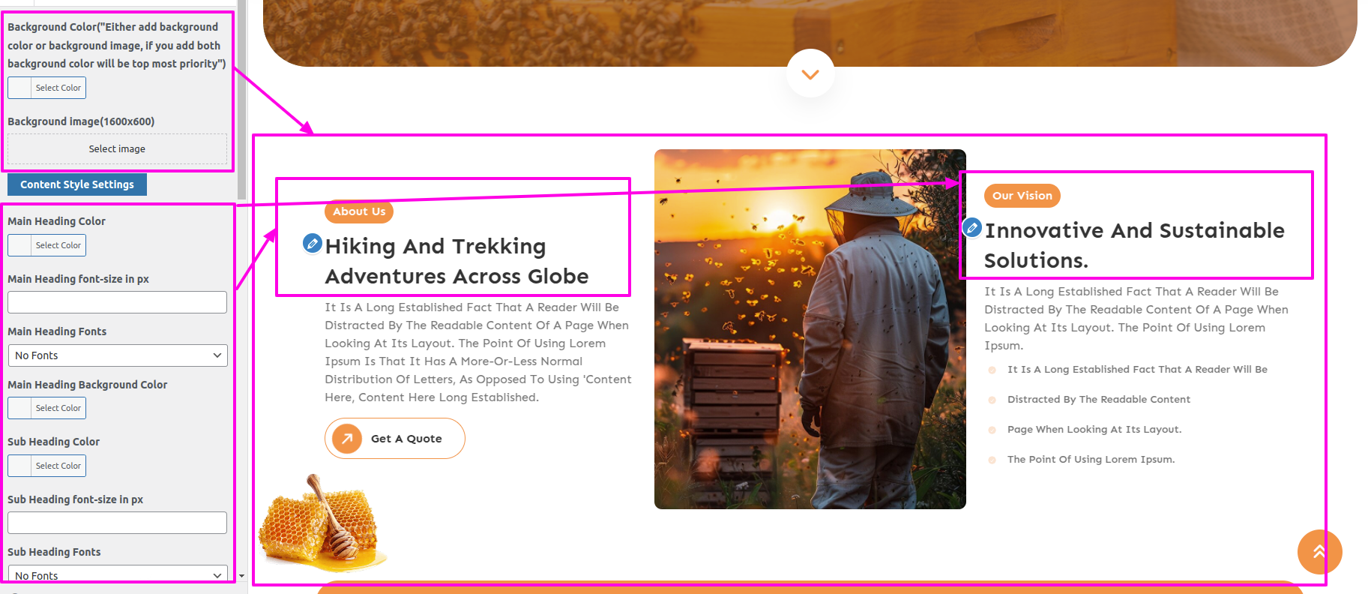Click the honeycomb image
The width and height of the screenshot is (1368, 594).
pos(321,525)
